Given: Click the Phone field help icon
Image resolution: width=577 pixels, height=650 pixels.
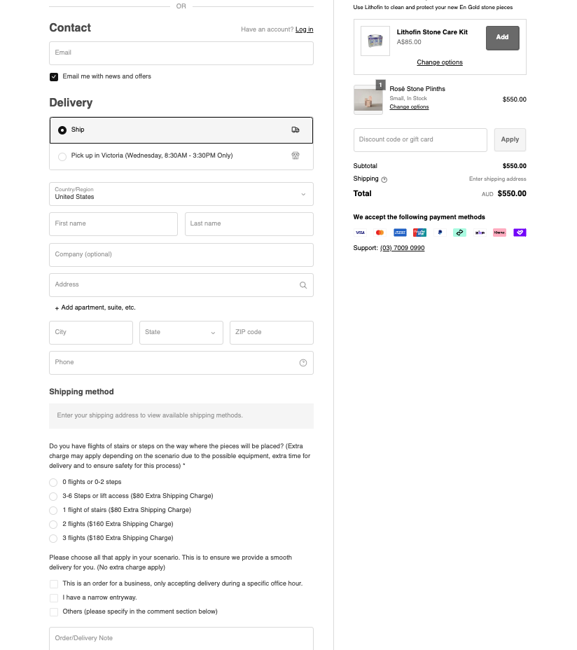Looking at the screenshot, I should pyautogui.click(x=303, y=363).
